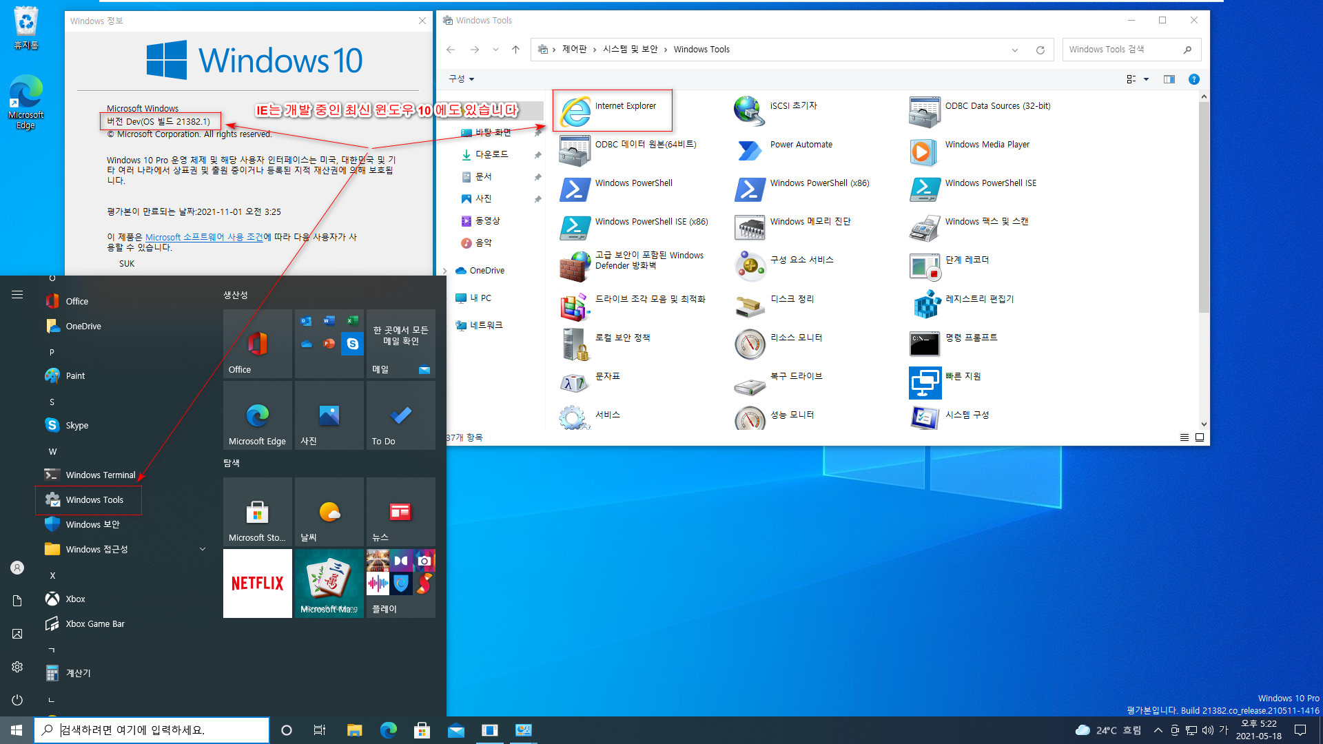The image size is (1323, 744).
Task: Open the To Do tile
Action: point(401,415)
